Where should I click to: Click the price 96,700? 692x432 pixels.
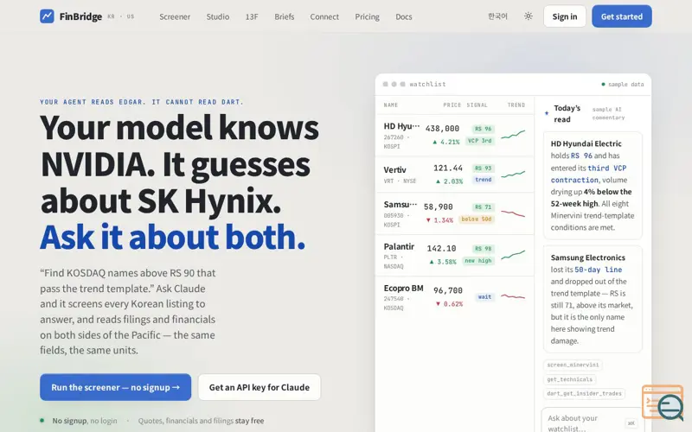(448, 290)
